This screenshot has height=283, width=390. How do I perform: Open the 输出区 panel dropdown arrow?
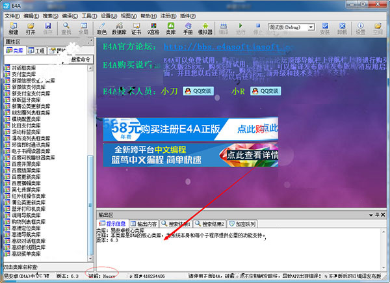[x=371, y=215]
